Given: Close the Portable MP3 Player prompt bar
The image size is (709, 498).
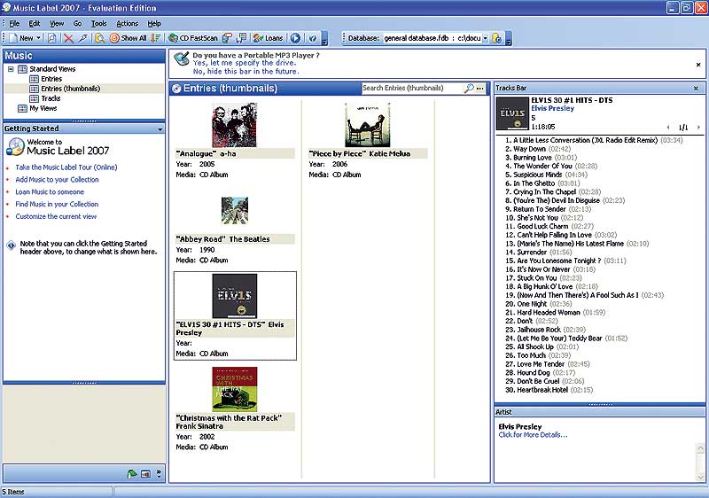Looking at the screenshot, I should [698, 65].
